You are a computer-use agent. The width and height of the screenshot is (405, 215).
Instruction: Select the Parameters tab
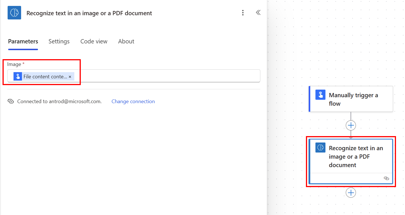(x=23, y=41)
